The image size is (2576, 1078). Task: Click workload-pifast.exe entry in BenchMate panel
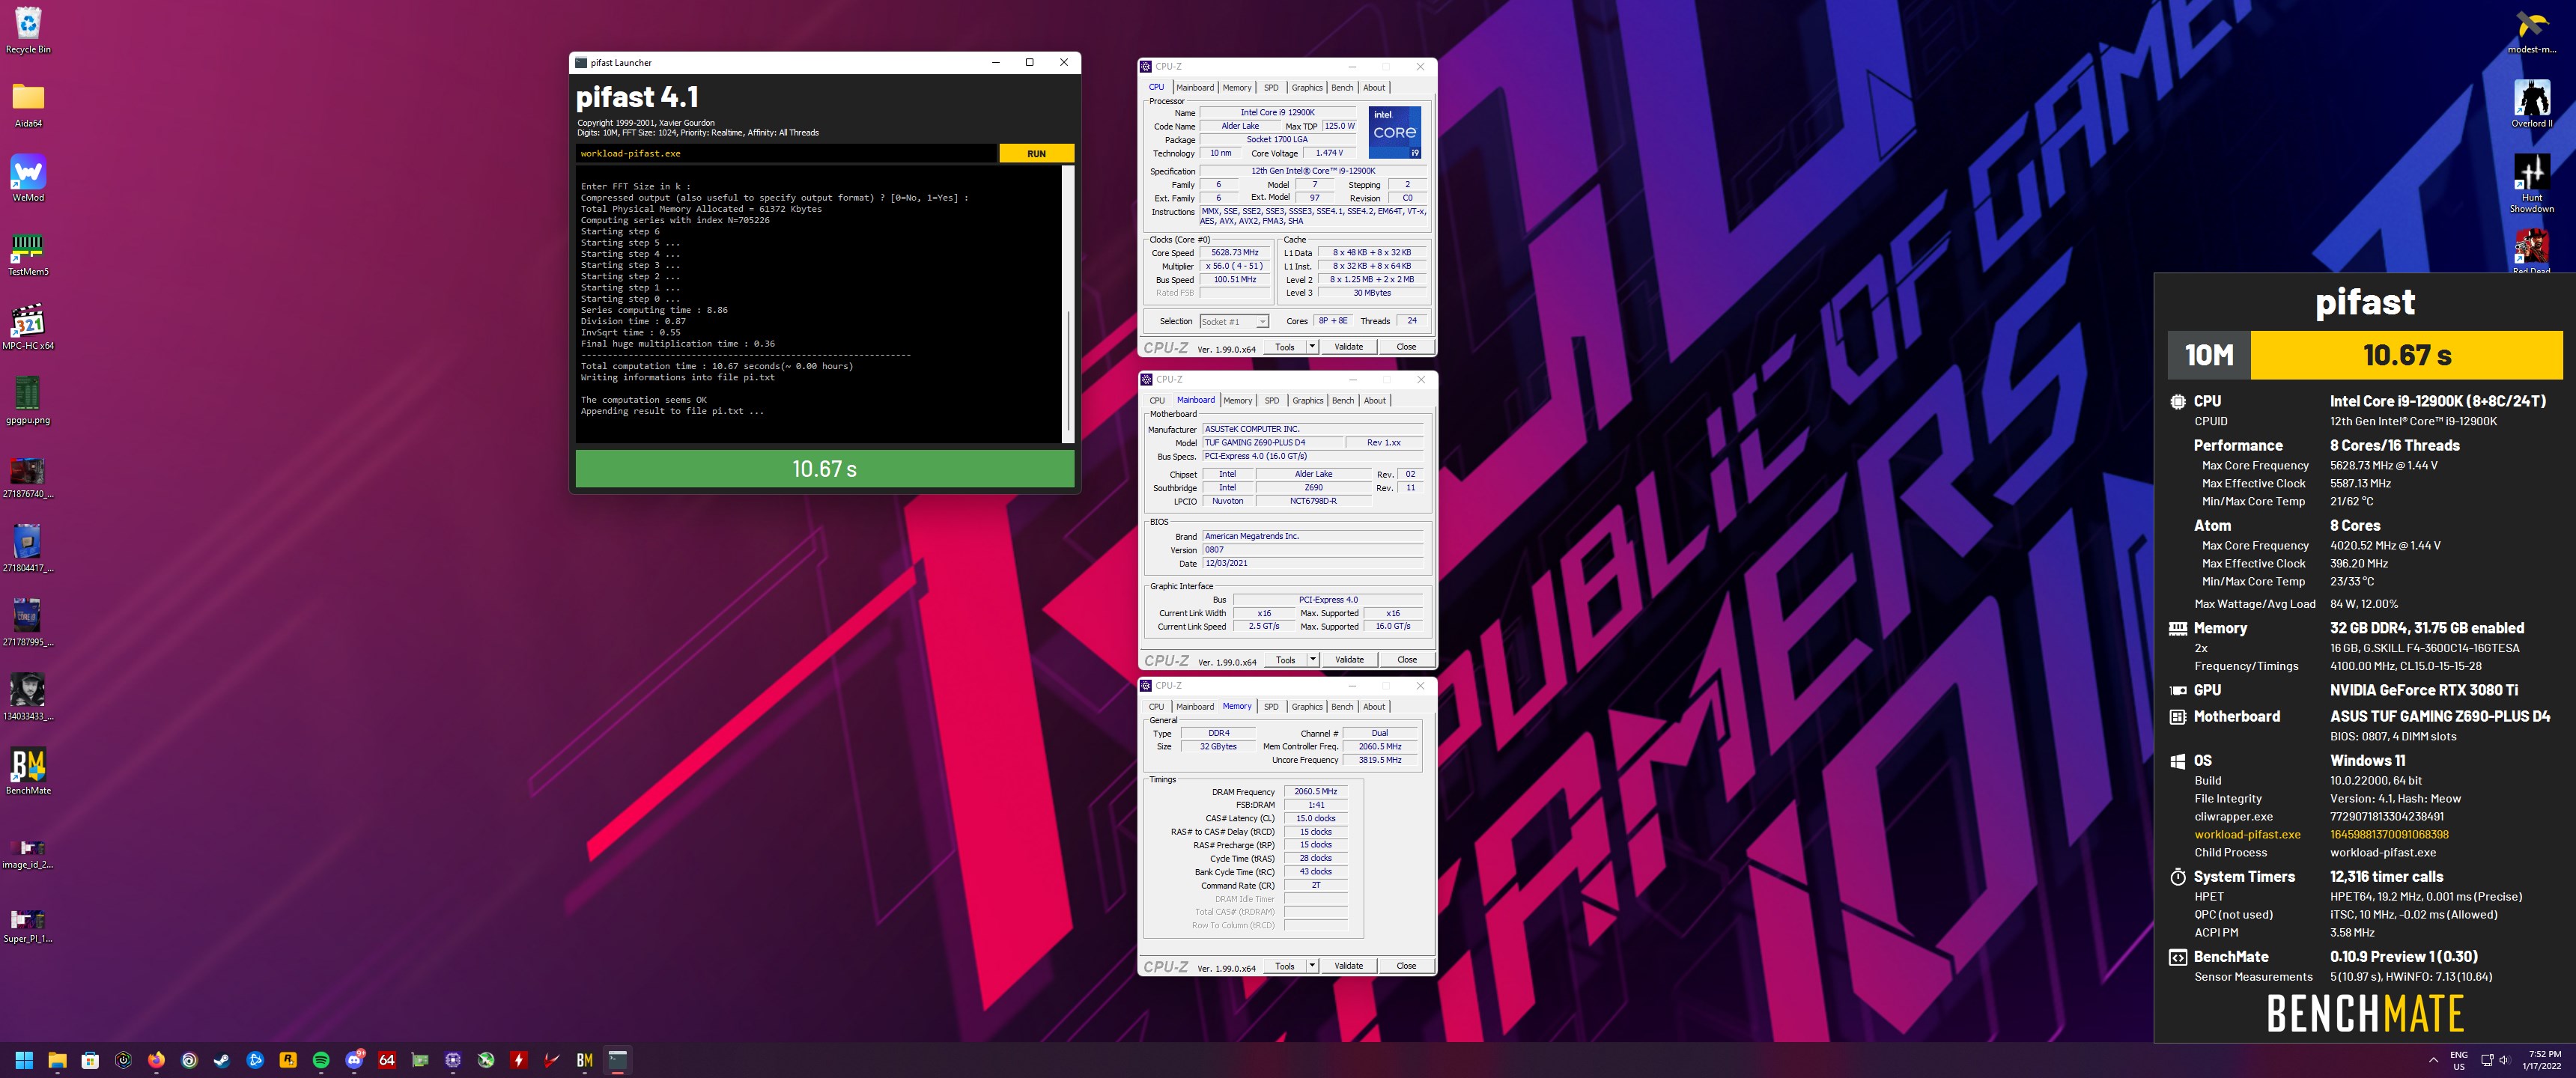[2247, 835]
